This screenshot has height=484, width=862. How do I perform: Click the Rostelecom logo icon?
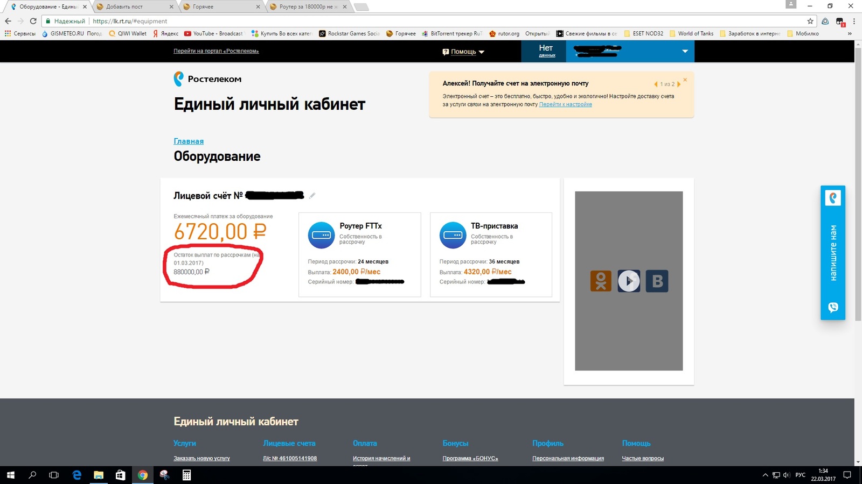179,79
